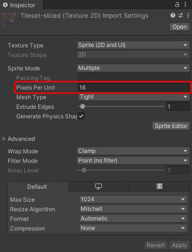Select the Tileset-sliced texture thumbnail icon
Viewport: 192px width, 252px height.
[9, 20]
